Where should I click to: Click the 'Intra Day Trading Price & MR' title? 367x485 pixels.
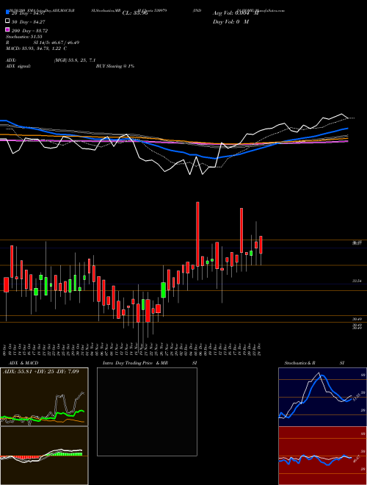[x=135, y=363]
